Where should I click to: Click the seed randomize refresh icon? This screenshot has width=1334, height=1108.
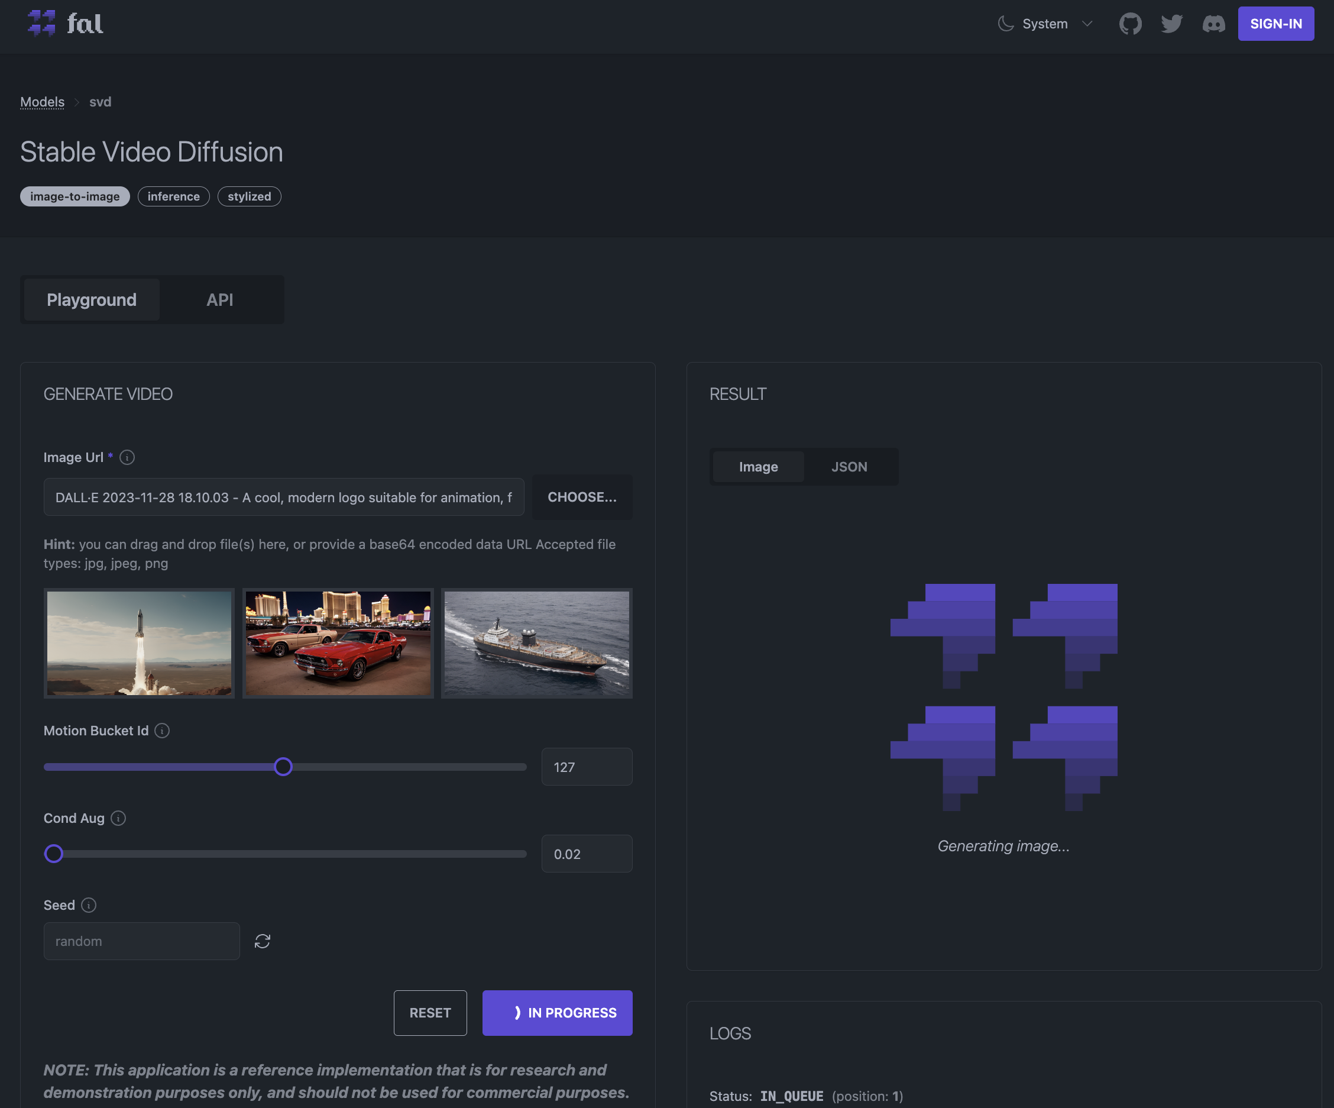click(263, 941)
